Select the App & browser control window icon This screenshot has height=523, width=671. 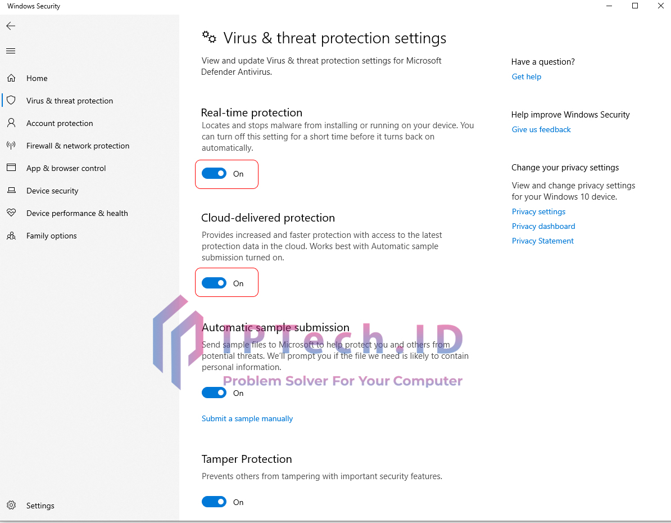pos(11,168)
